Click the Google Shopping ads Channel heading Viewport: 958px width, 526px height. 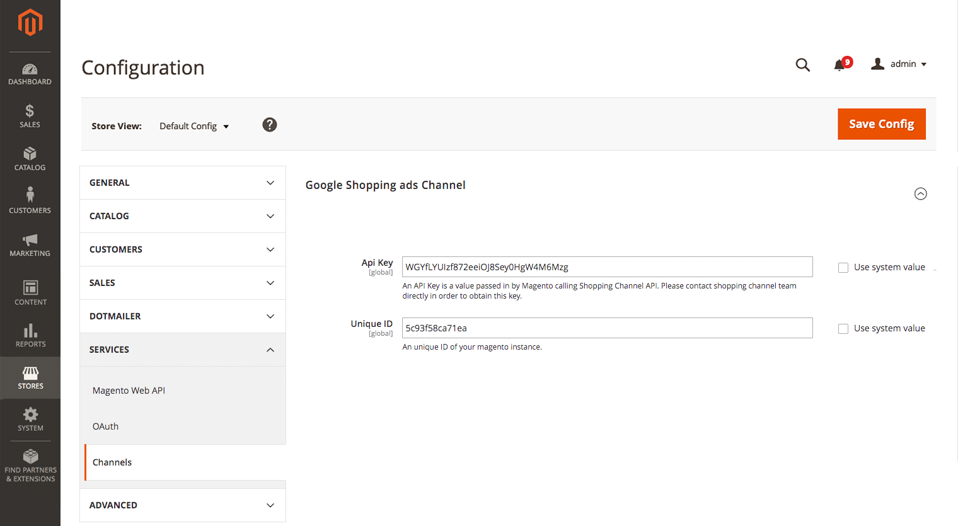(x=386, y=185)
